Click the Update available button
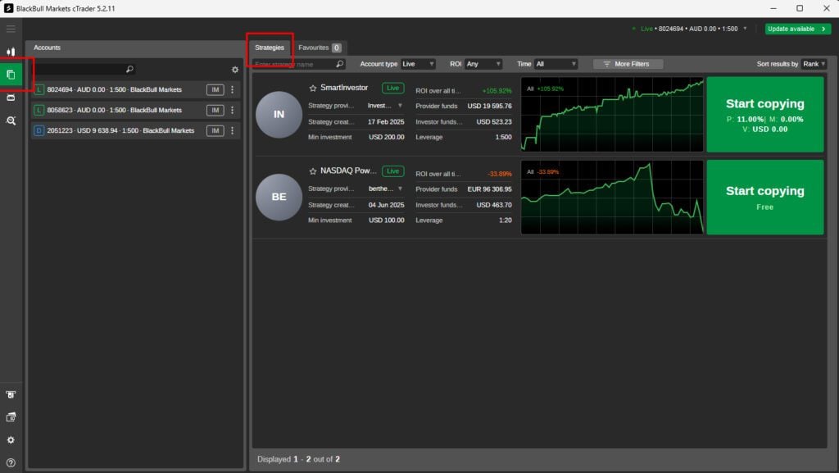 pyautogui.click(x=798, y=29)
